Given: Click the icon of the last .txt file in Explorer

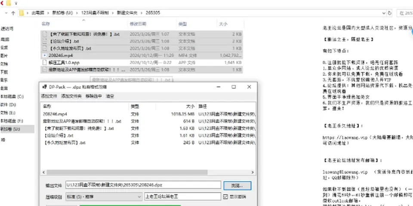Looking at the screenshot, I should tap(44, 70).
